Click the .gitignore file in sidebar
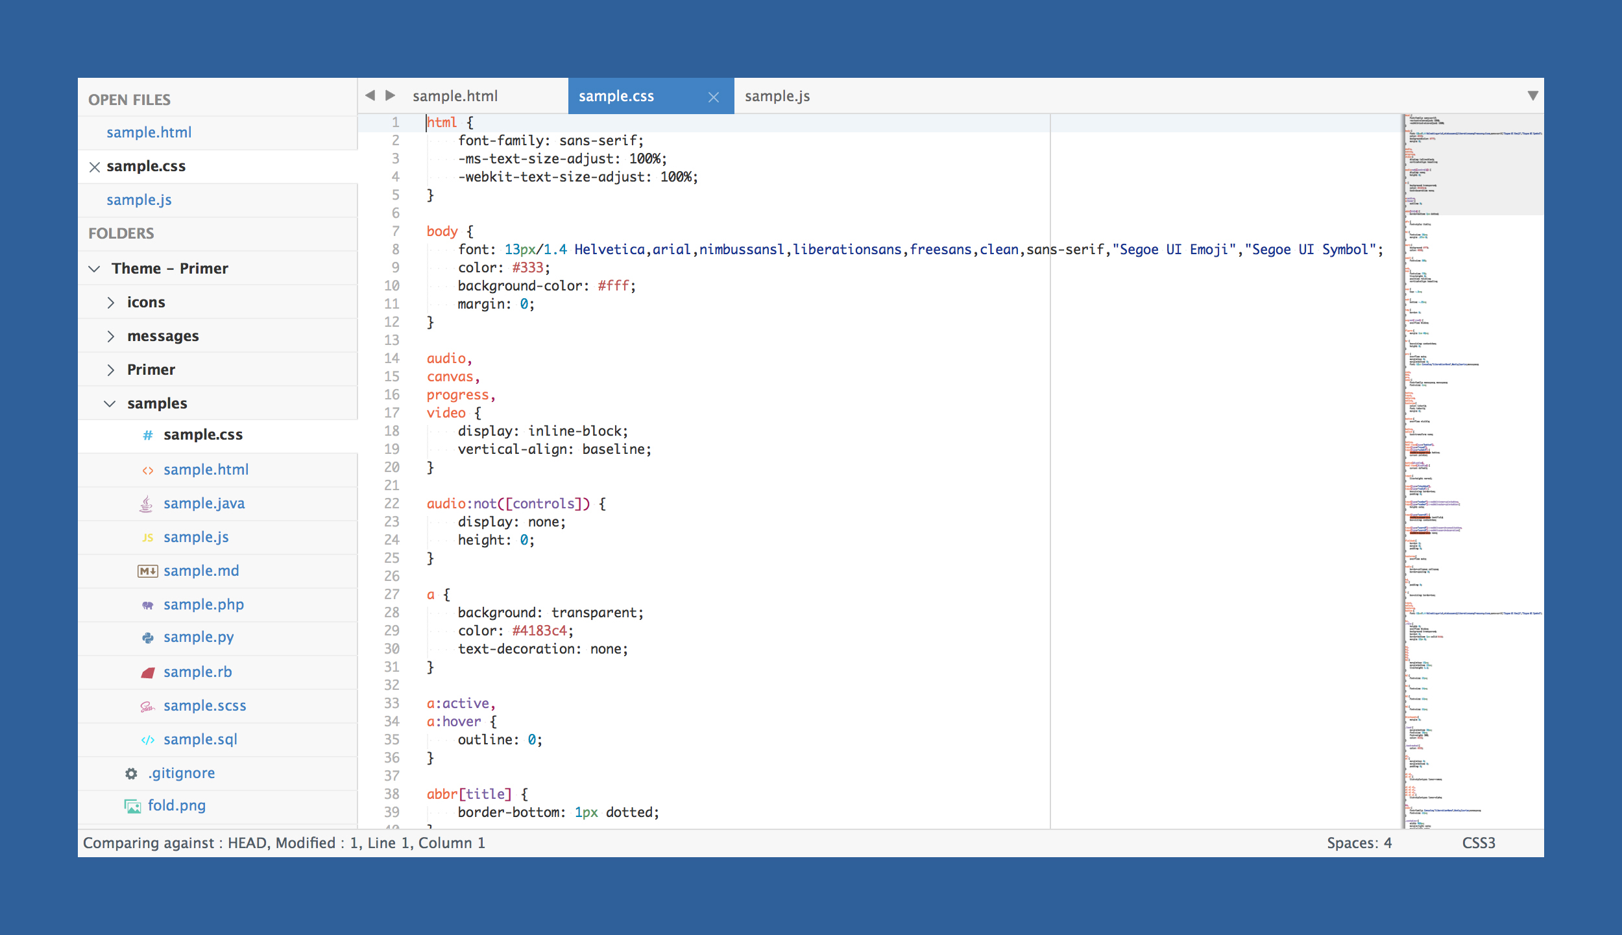This screenshot has width=1622, height=935. pyautogui.click(x=180, y=770)
